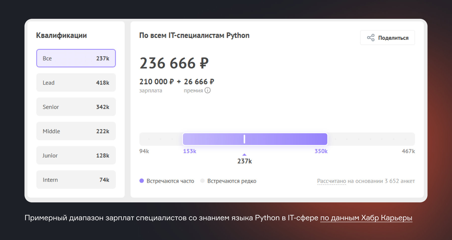
Task: Click the 236 666 ₽ total salary figure
Action: pyautogui.click(x=174, y=63)
